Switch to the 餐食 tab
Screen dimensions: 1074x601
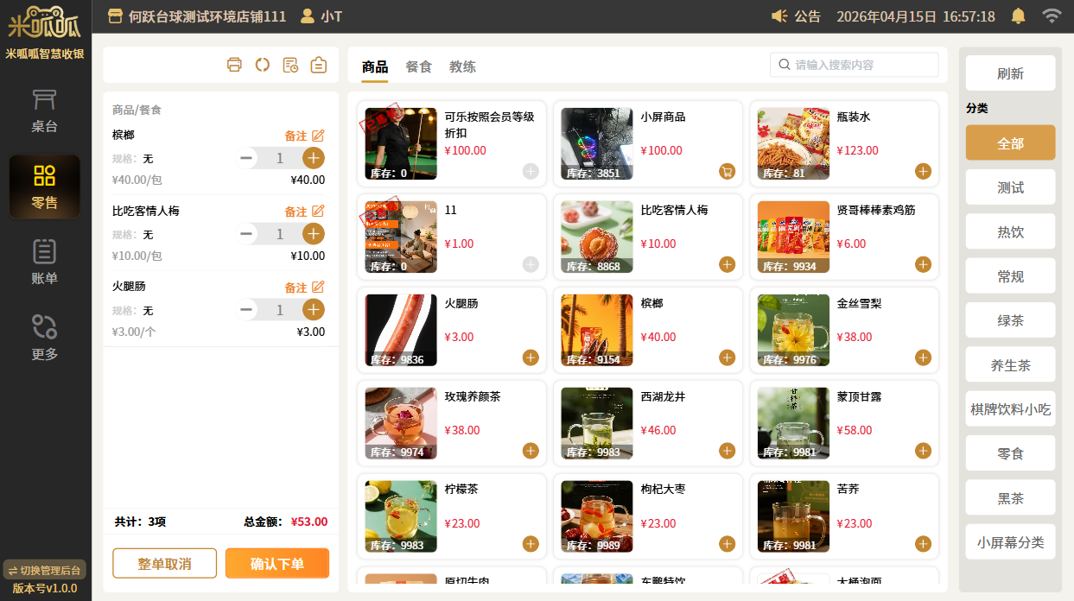tap(418, 66)
